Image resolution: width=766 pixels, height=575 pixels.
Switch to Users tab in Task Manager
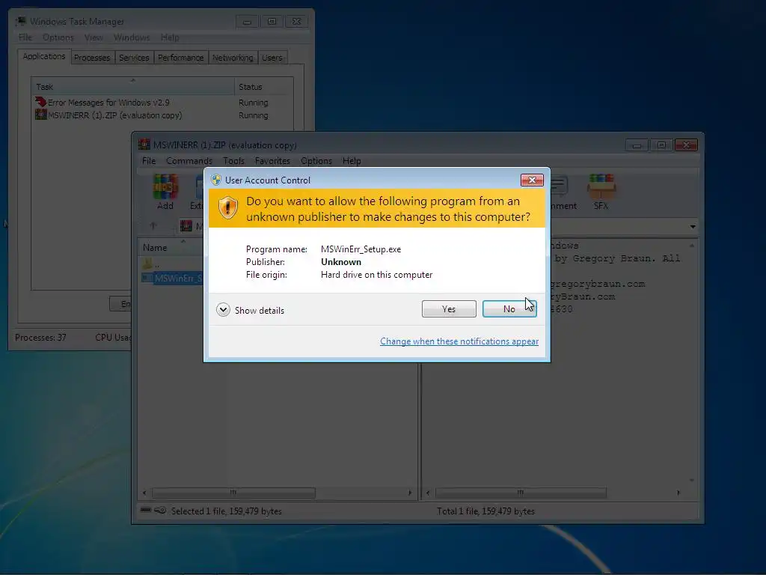[272, 58]
